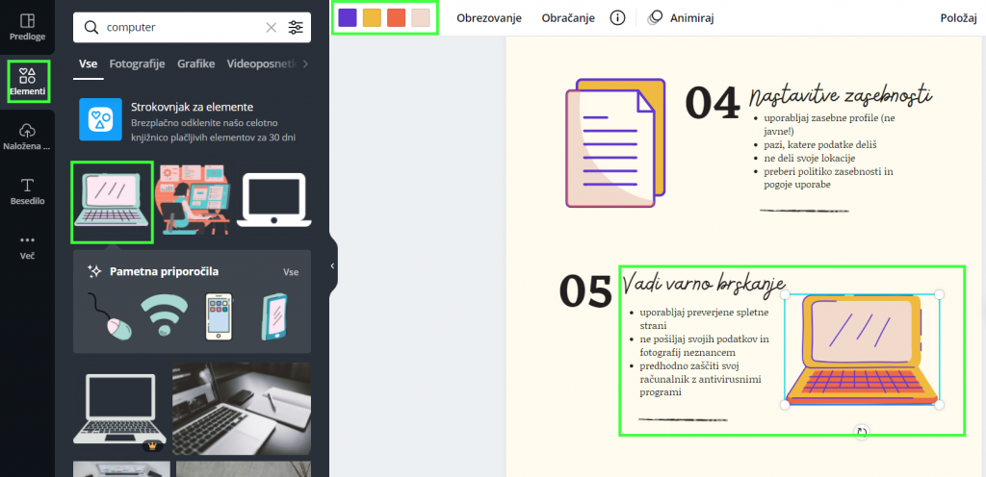Pick the light pink color swatch
Screen dimensions: 986x477
(x=421, y=17)
